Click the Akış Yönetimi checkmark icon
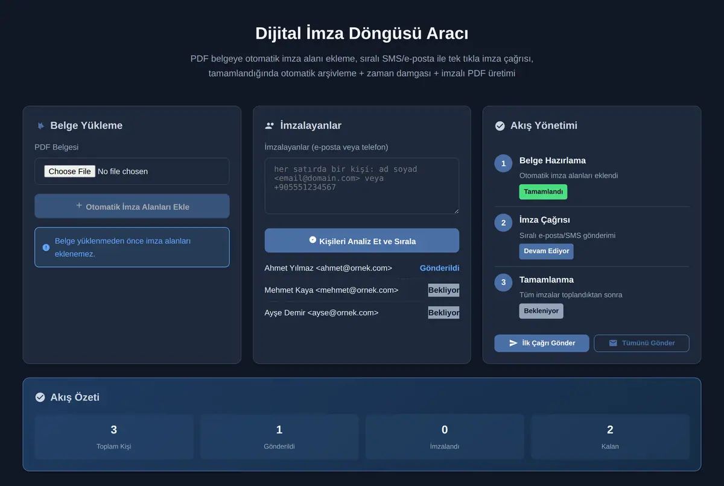The height and width of the screenshot is (486, 724). [500, 125]
